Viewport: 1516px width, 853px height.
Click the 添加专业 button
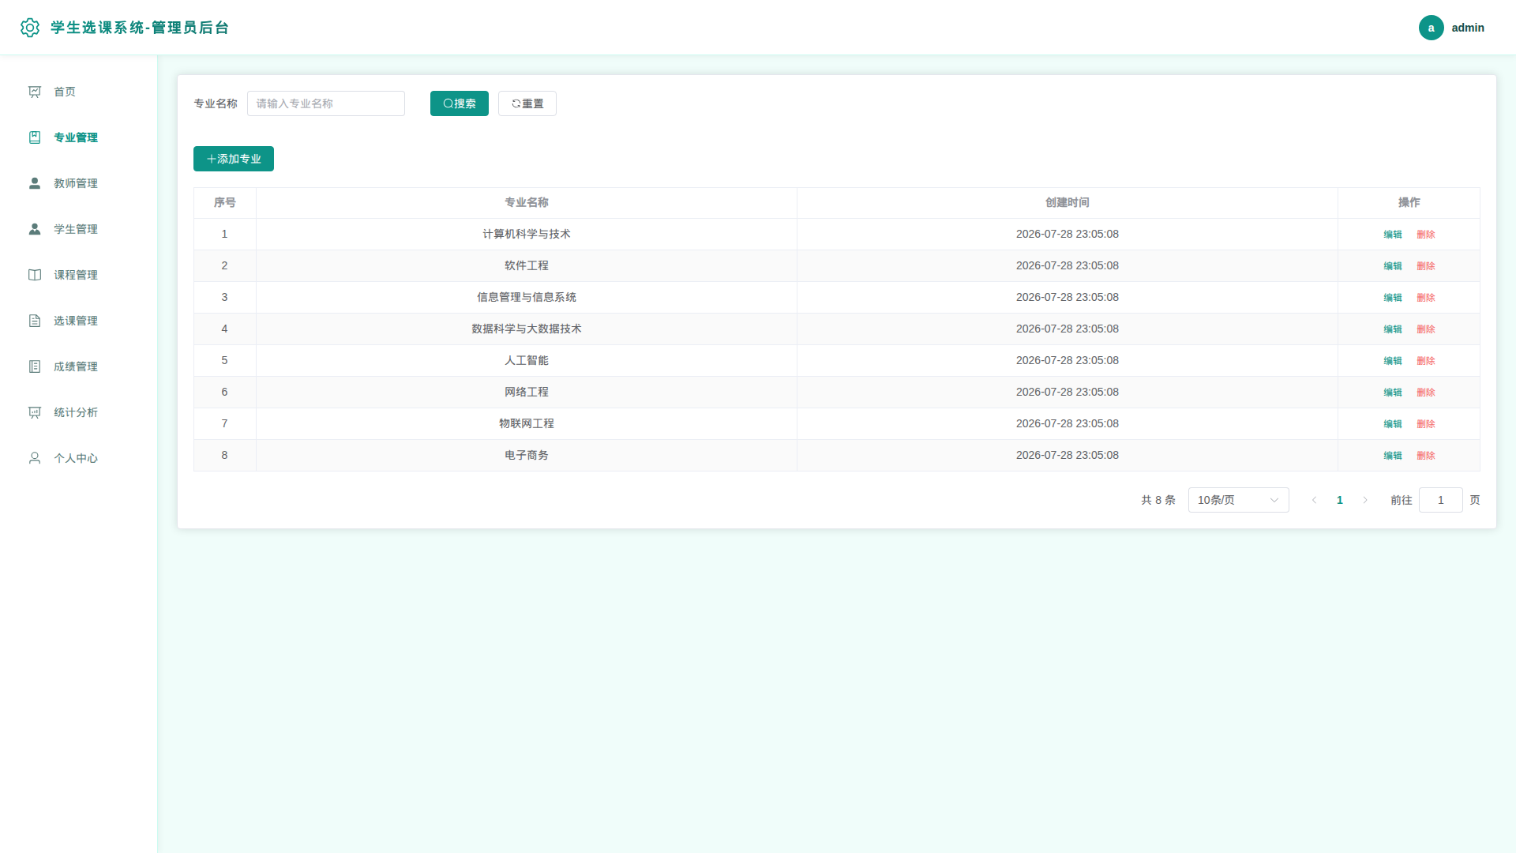pos(234,159)
